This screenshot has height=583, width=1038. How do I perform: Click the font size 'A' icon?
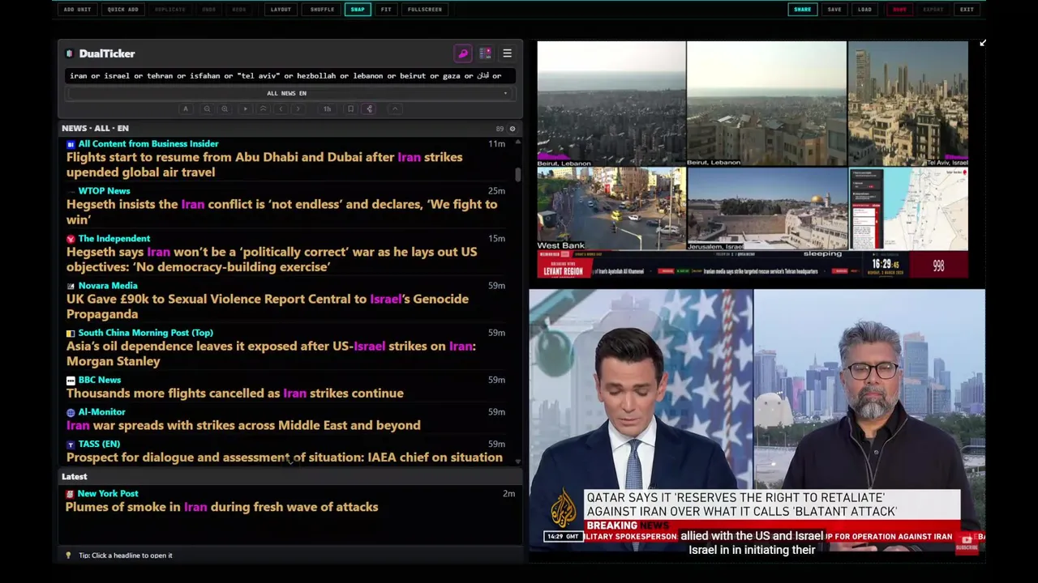186,109
